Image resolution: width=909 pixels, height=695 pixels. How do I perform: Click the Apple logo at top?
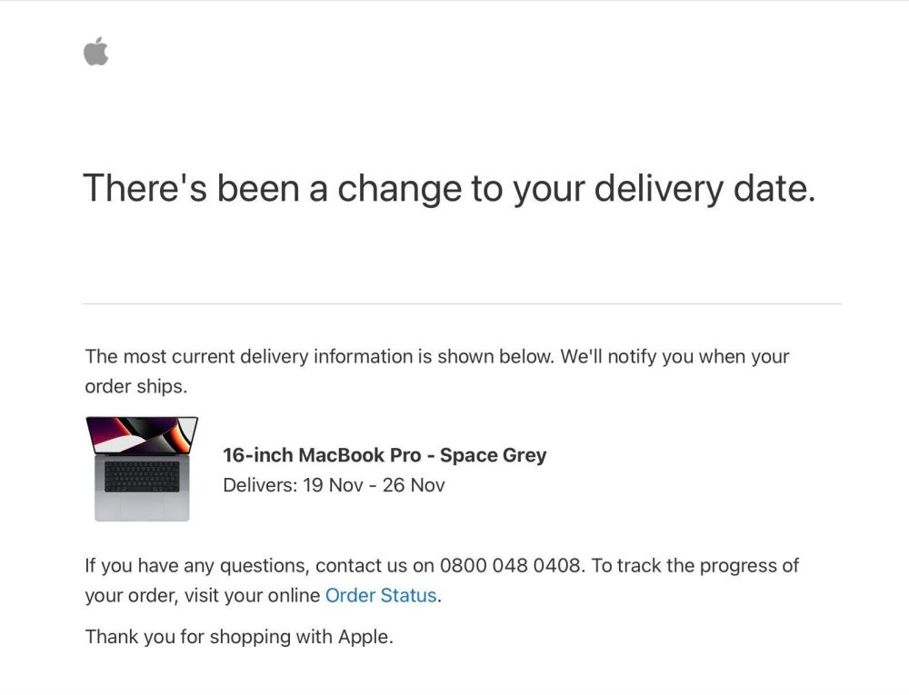pyautogui.click(x=96, y=52)
